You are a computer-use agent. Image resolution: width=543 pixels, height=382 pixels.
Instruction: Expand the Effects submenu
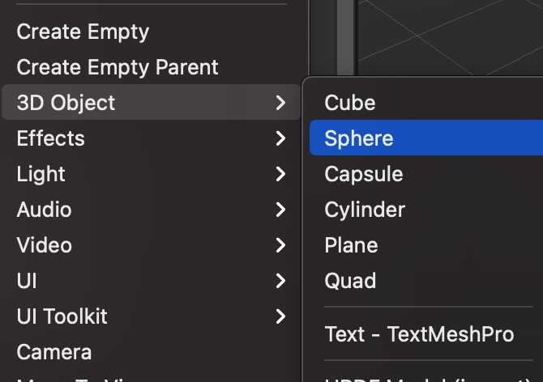(50, 138)
